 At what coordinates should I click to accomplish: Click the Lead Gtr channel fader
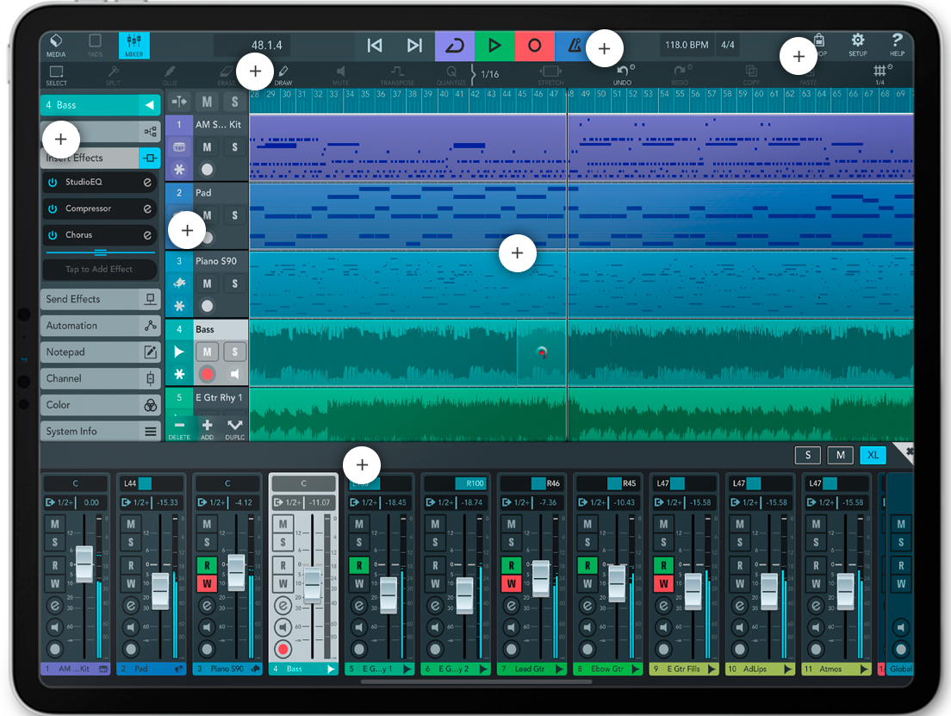(x=540, y=577)
